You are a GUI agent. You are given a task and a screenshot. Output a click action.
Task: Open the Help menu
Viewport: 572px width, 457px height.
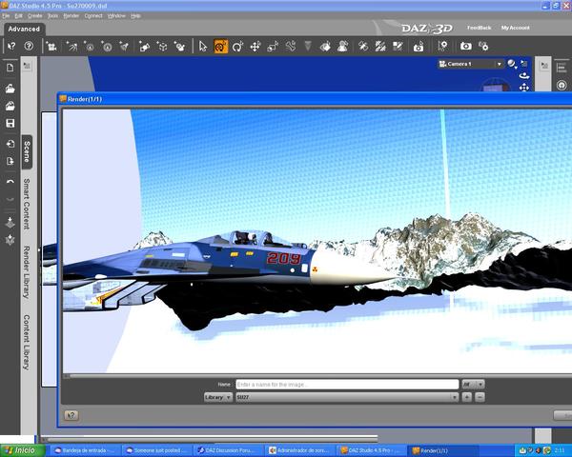click(x=135, y=16)
